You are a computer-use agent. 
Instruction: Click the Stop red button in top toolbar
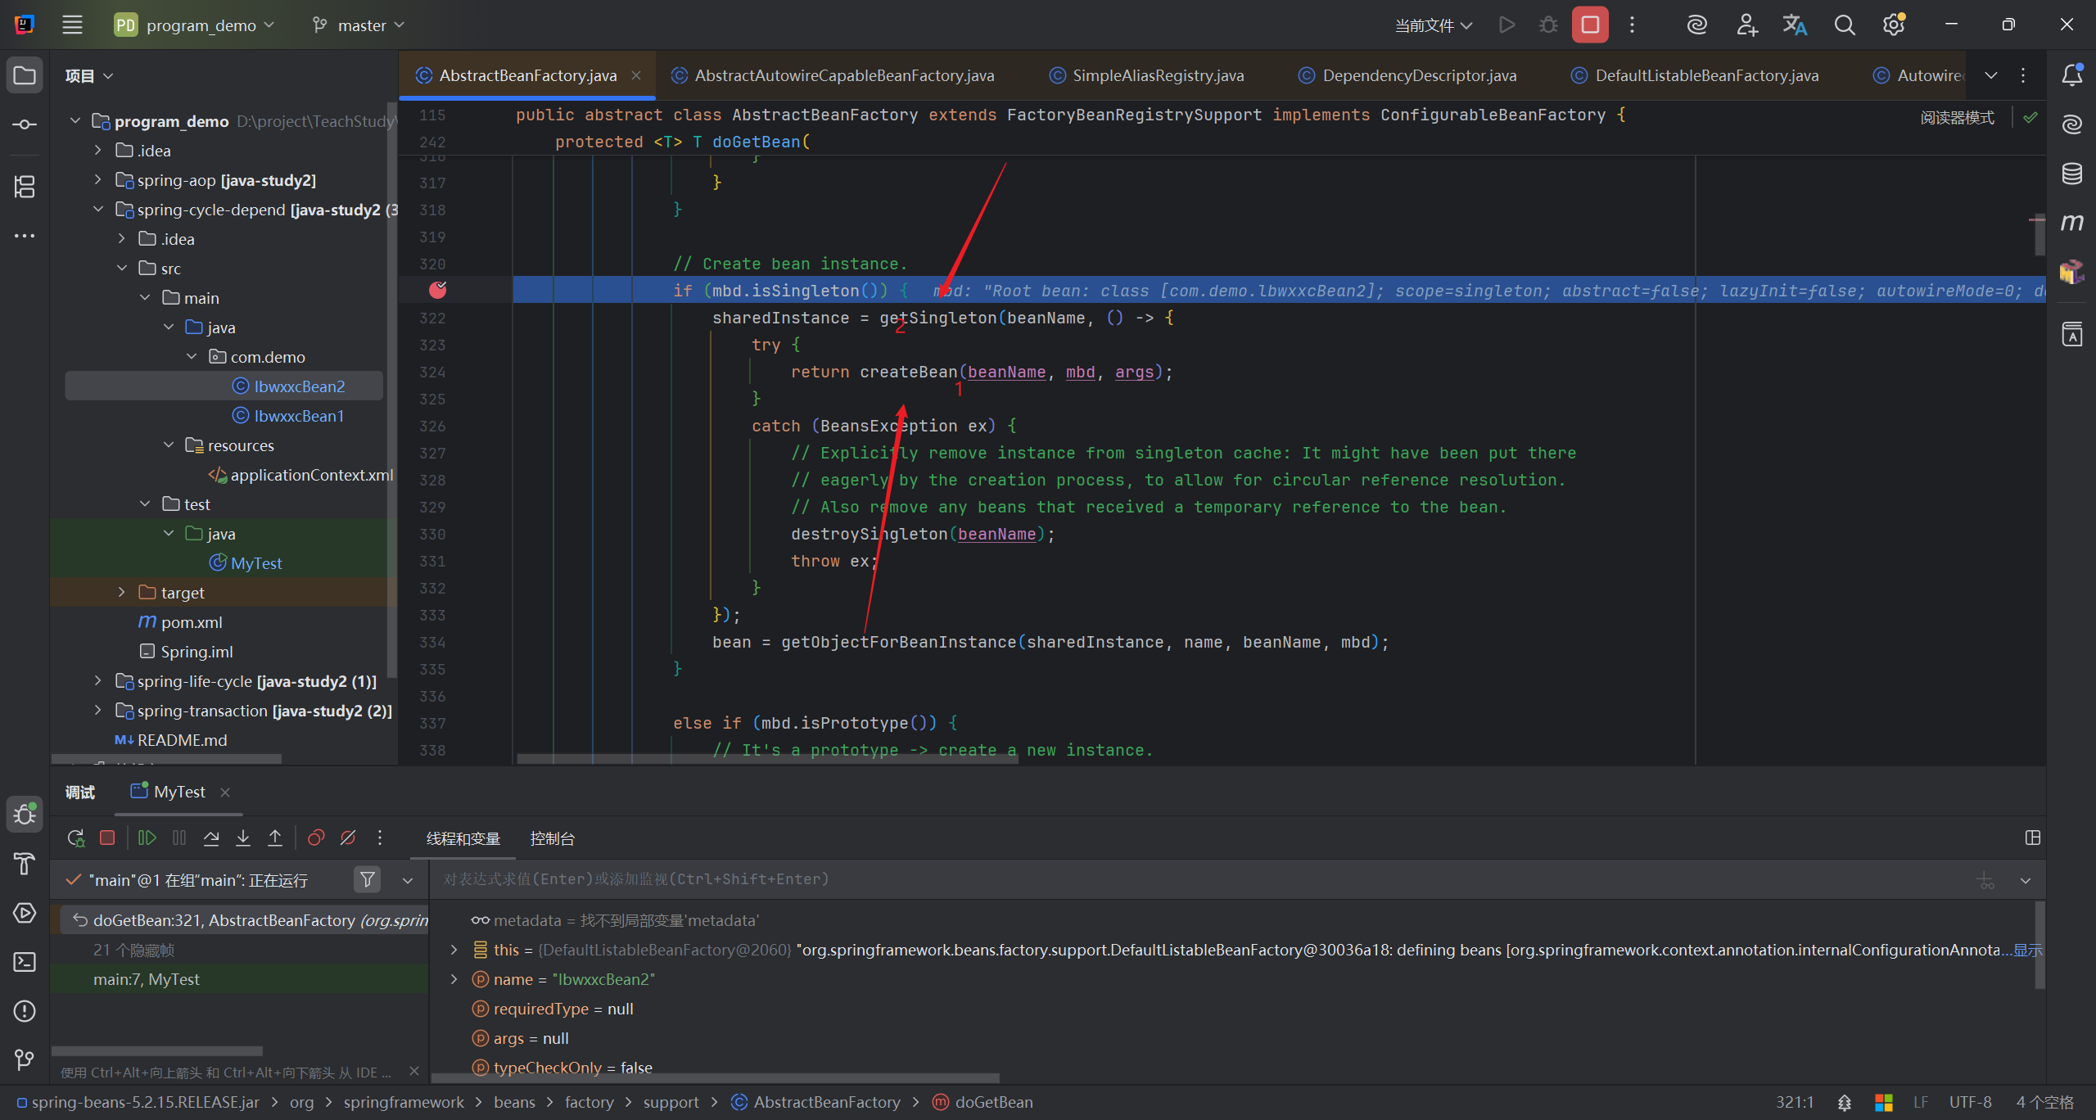(x=1590, y=25)
